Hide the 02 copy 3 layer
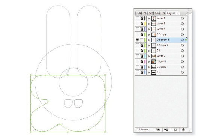Image resolution: width=201 pixels, height=139 pixels. 137,40
